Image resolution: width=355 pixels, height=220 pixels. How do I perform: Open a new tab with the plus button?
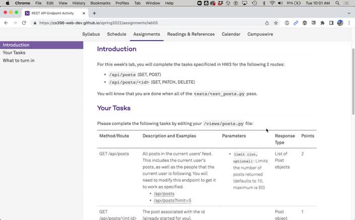pos(94,13)
